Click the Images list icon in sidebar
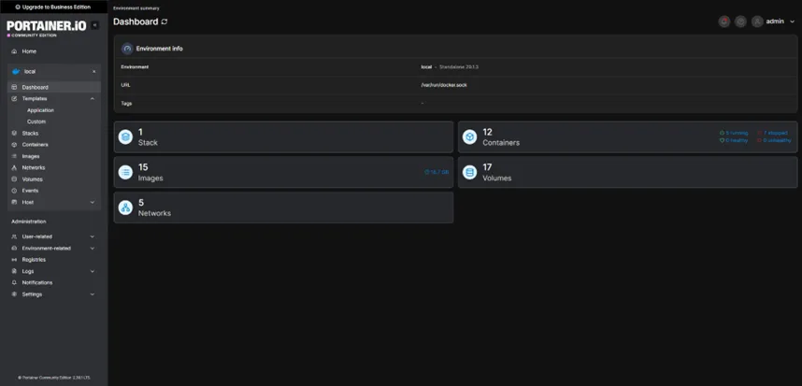Viewport: 802px width, 386px height. point(14,156)
